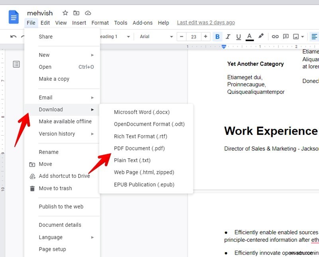
Task: Click the Quisquealiquamtempor text
Action: [x=256, y=92]
